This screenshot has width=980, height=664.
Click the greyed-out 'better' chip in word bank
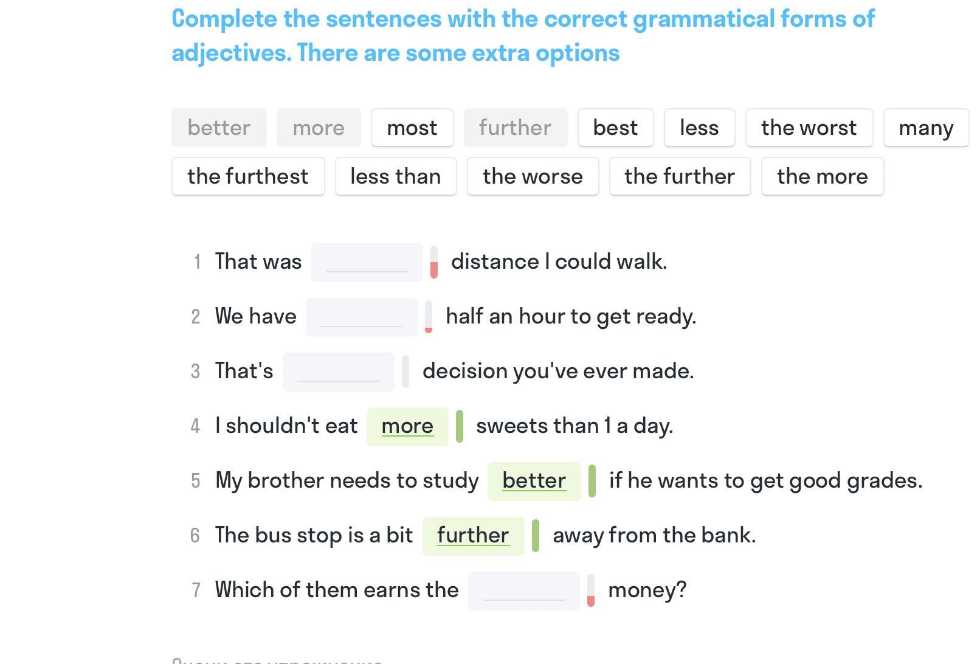tap(219, 128)
